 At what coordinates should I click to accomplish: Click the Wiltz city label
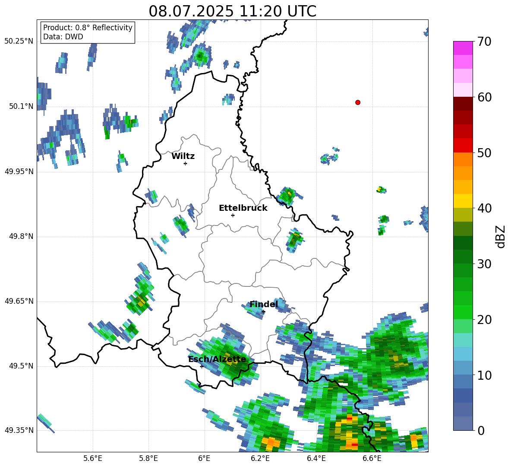(x=183, y=156)
